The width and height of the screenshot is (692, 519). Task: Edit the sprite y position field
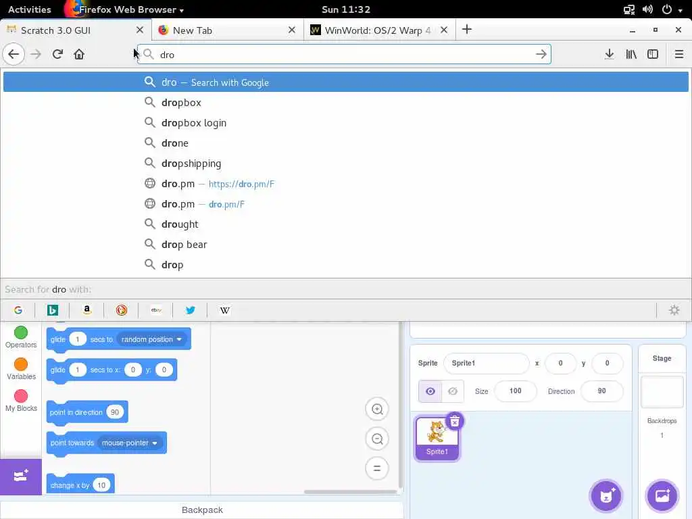coord(608,363)
